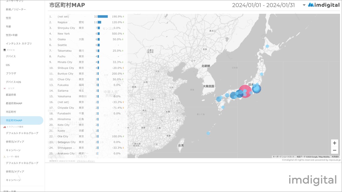The width and height of the screenshot is (342, 192).
Task: Click the large pink bubble on the map
Action: (x=245, y=92)
